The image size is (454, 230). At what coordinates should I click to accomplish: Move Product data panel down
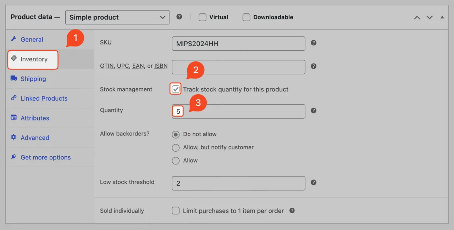(x=430, y=17)
